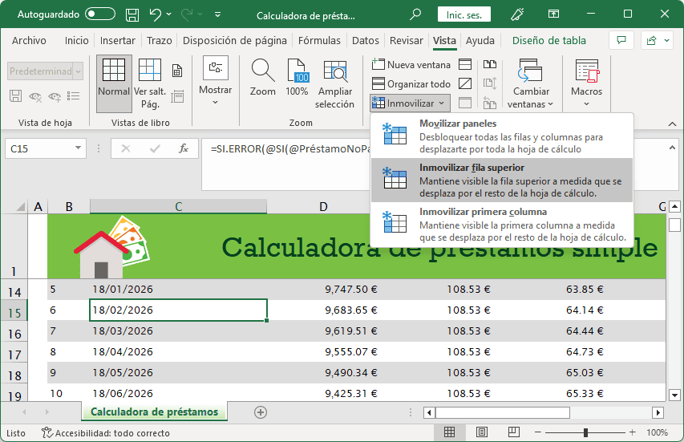684x442 pixels.
Task: Click Organizar todo
Action: (x=411, y=83)
